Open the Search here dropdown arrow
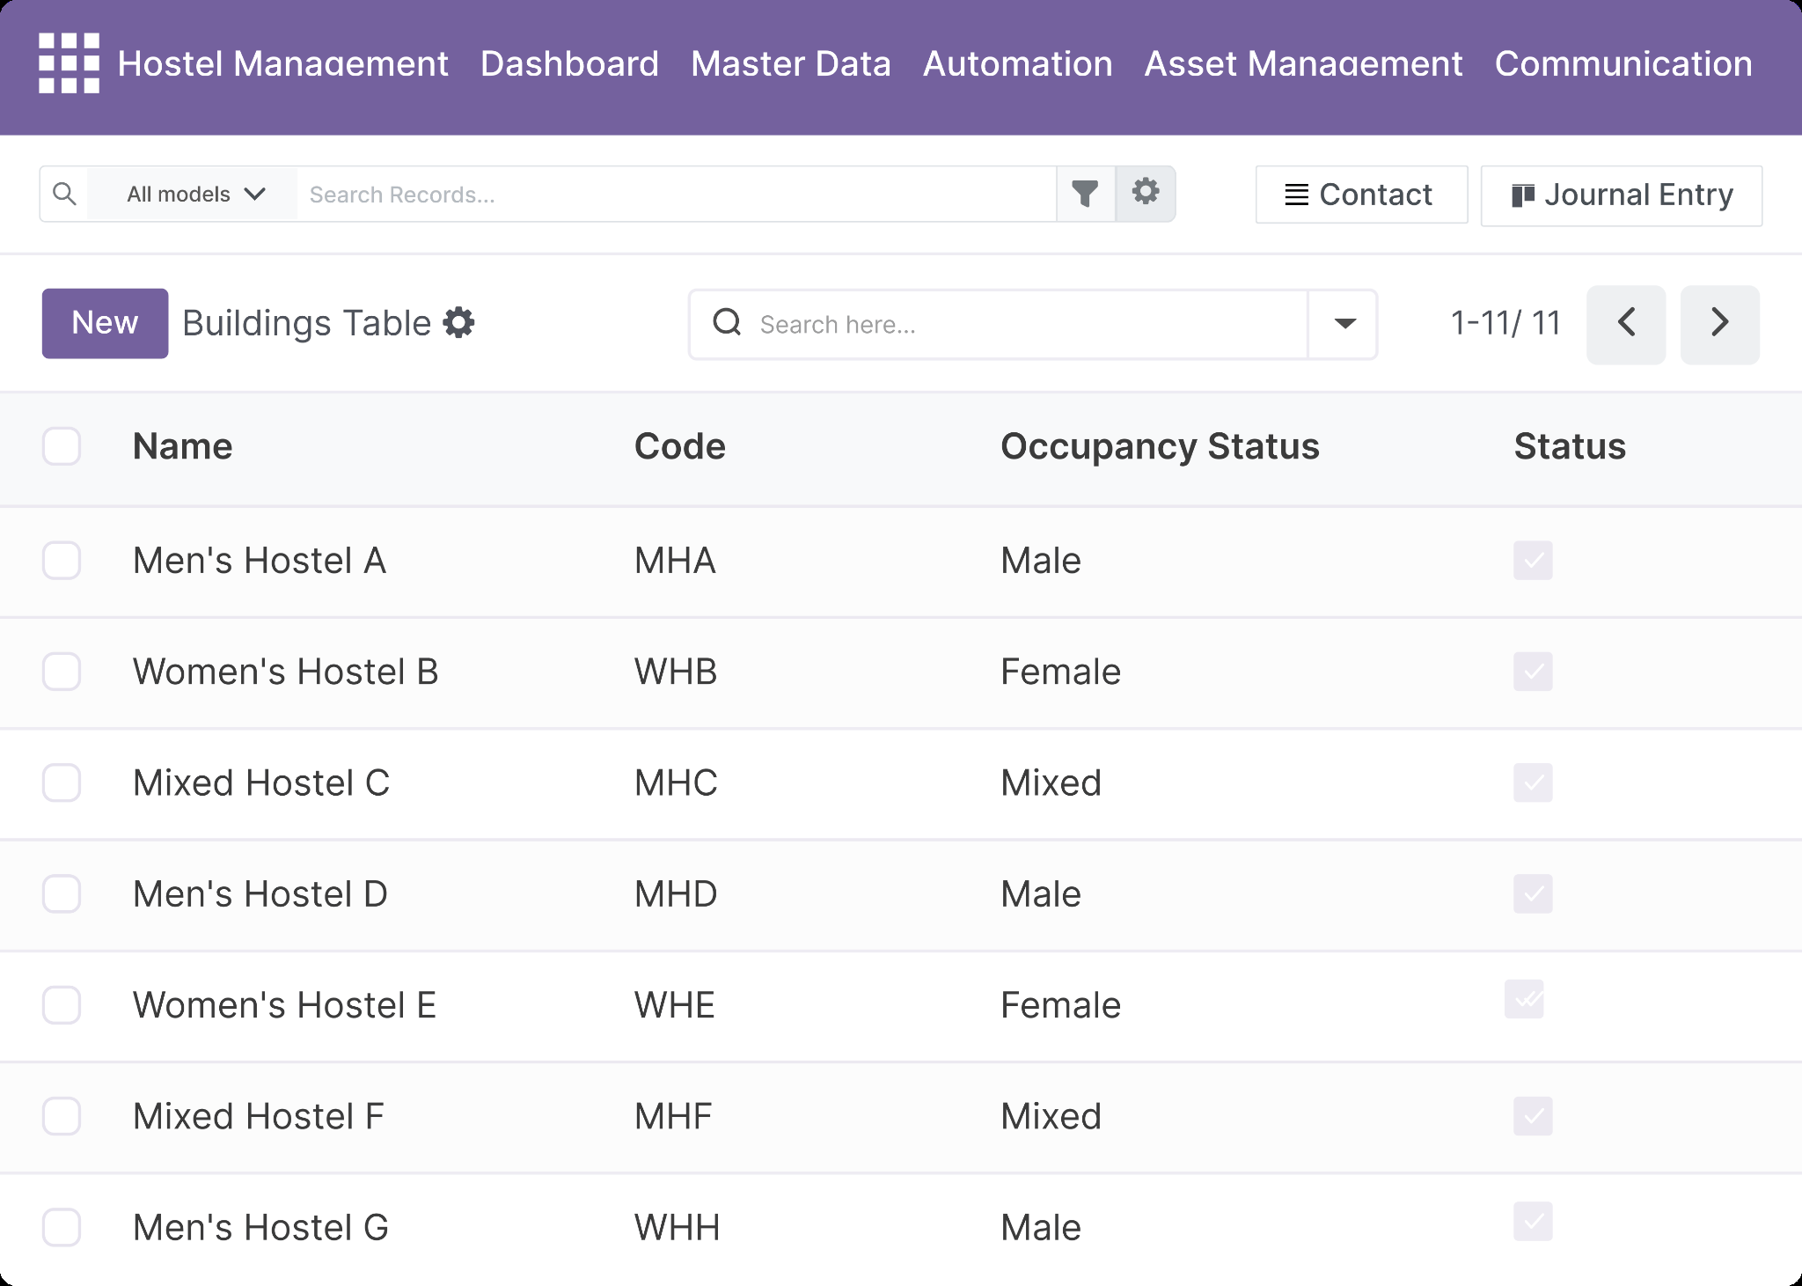 coord(1344,324)
